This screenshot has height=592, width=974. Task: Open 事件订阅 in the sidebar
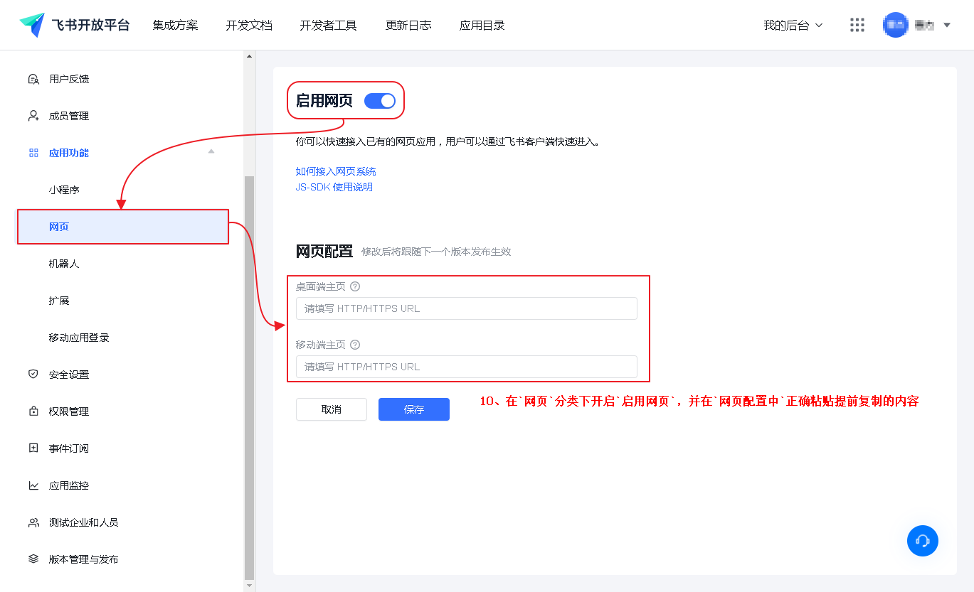point(69,448)
